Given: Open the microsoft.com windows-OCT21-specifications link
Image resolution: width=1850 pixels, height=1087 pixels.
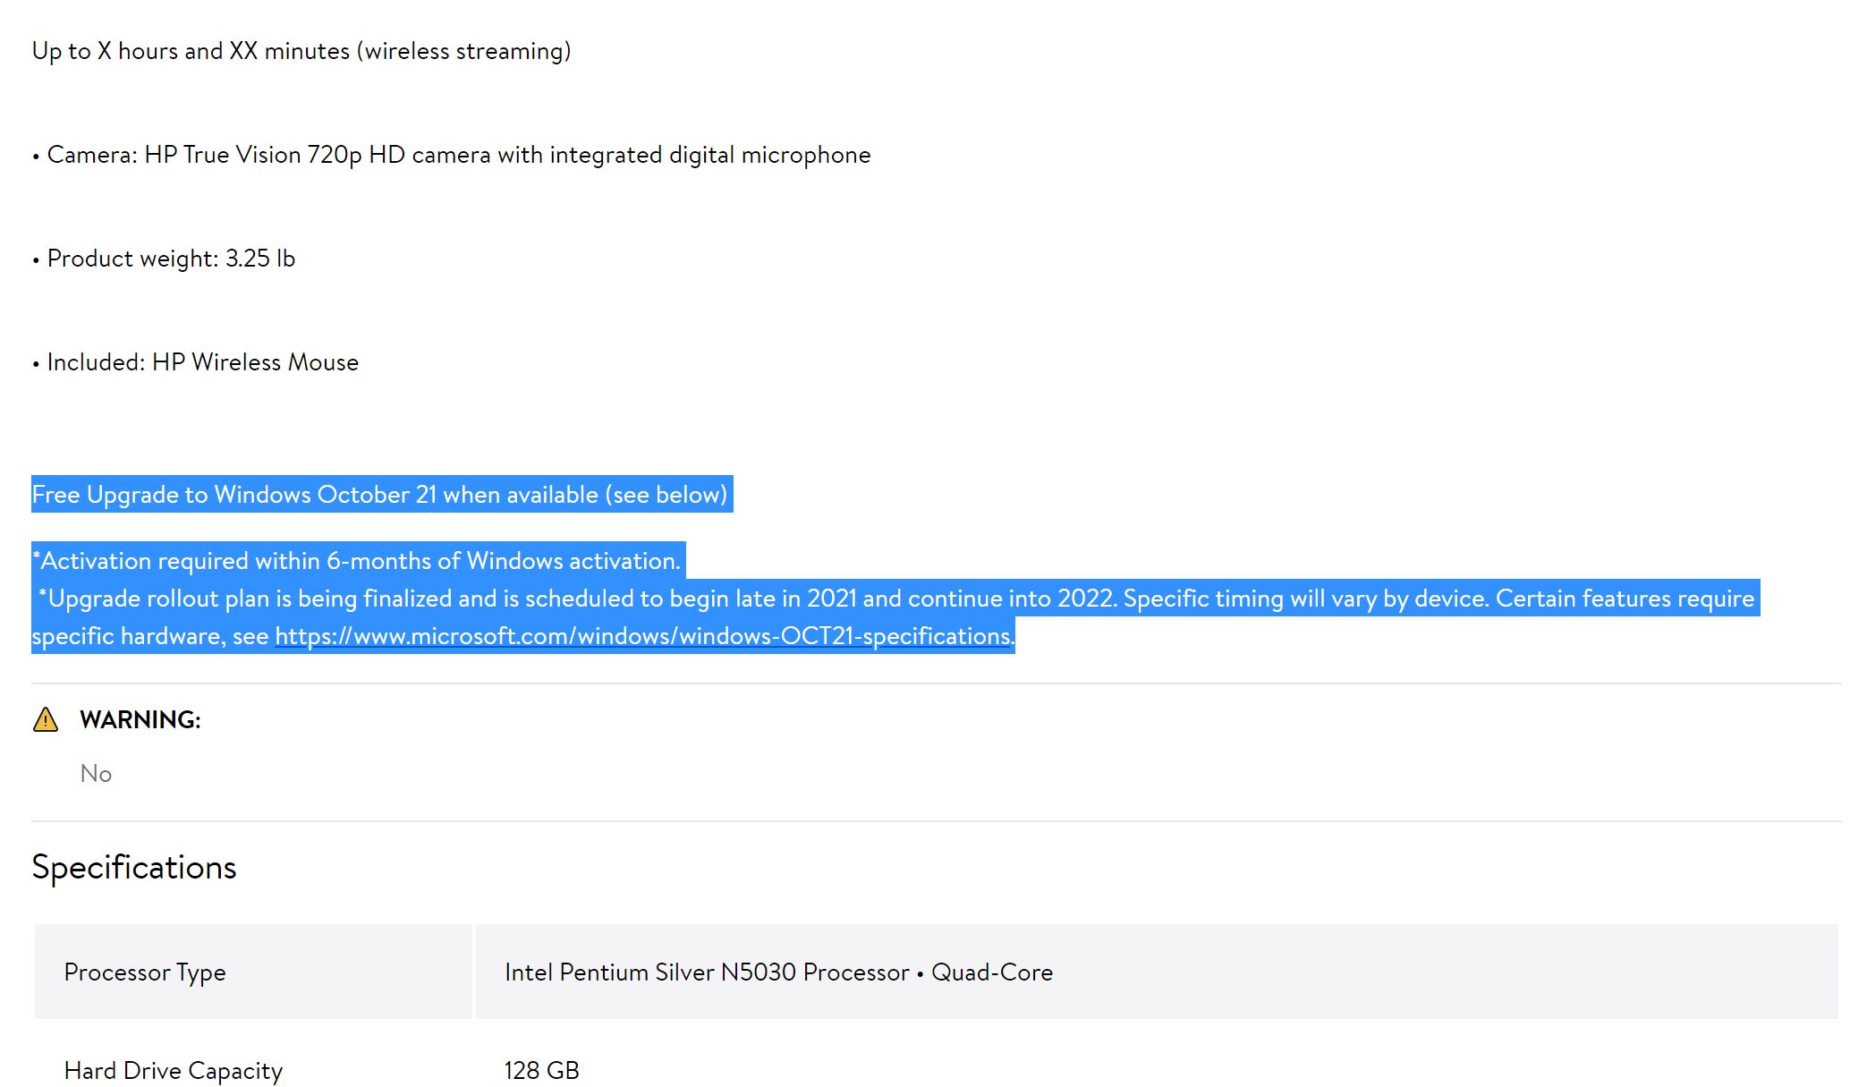Looking at the screenshot, I should 644,636.
